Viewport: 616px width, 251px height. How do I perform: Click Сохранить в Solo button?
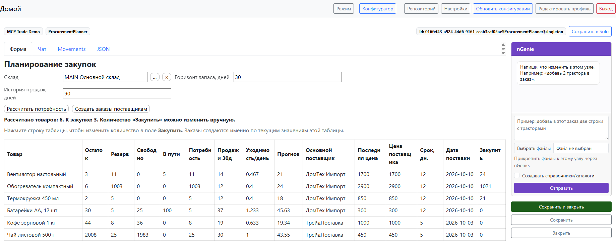590,31
